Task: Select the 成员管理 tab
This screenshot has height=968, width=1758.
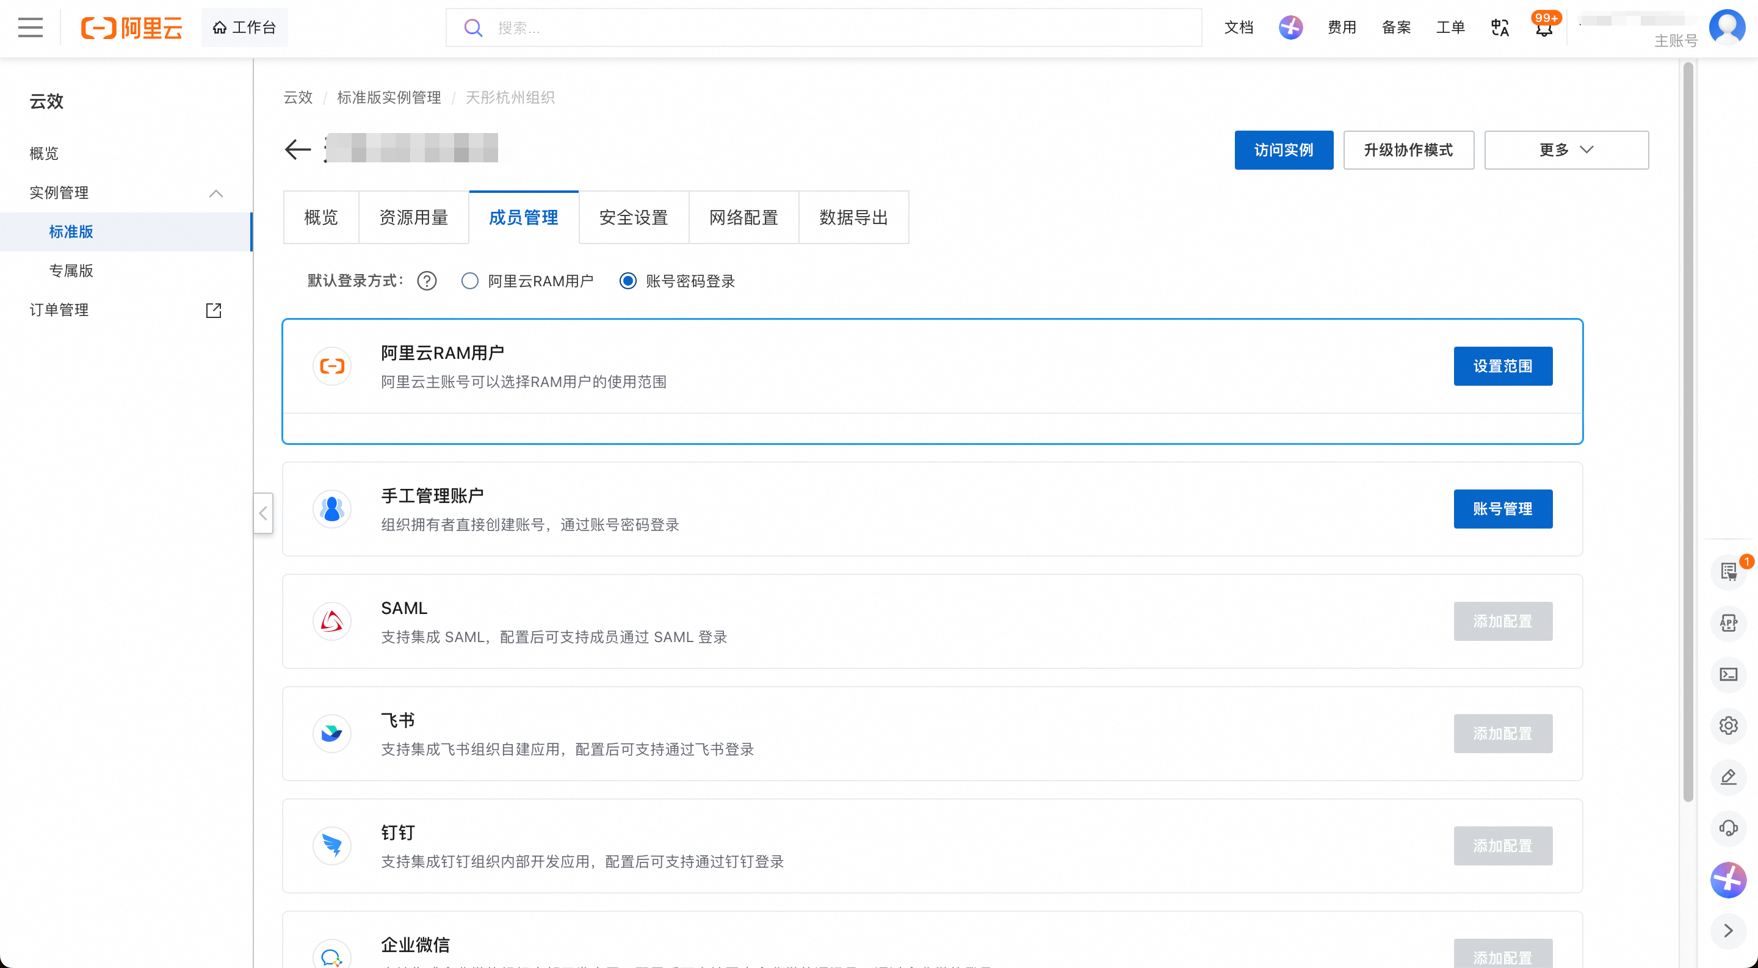Action: [524, 218]
